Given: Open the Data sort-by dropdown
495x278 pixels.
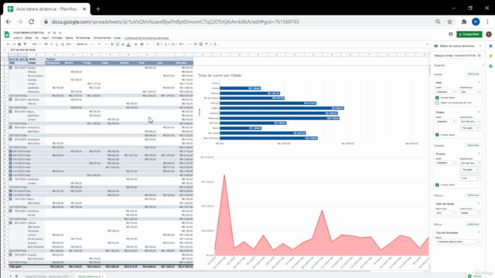Looking at the screenshot, I should [x=470, y=92].
